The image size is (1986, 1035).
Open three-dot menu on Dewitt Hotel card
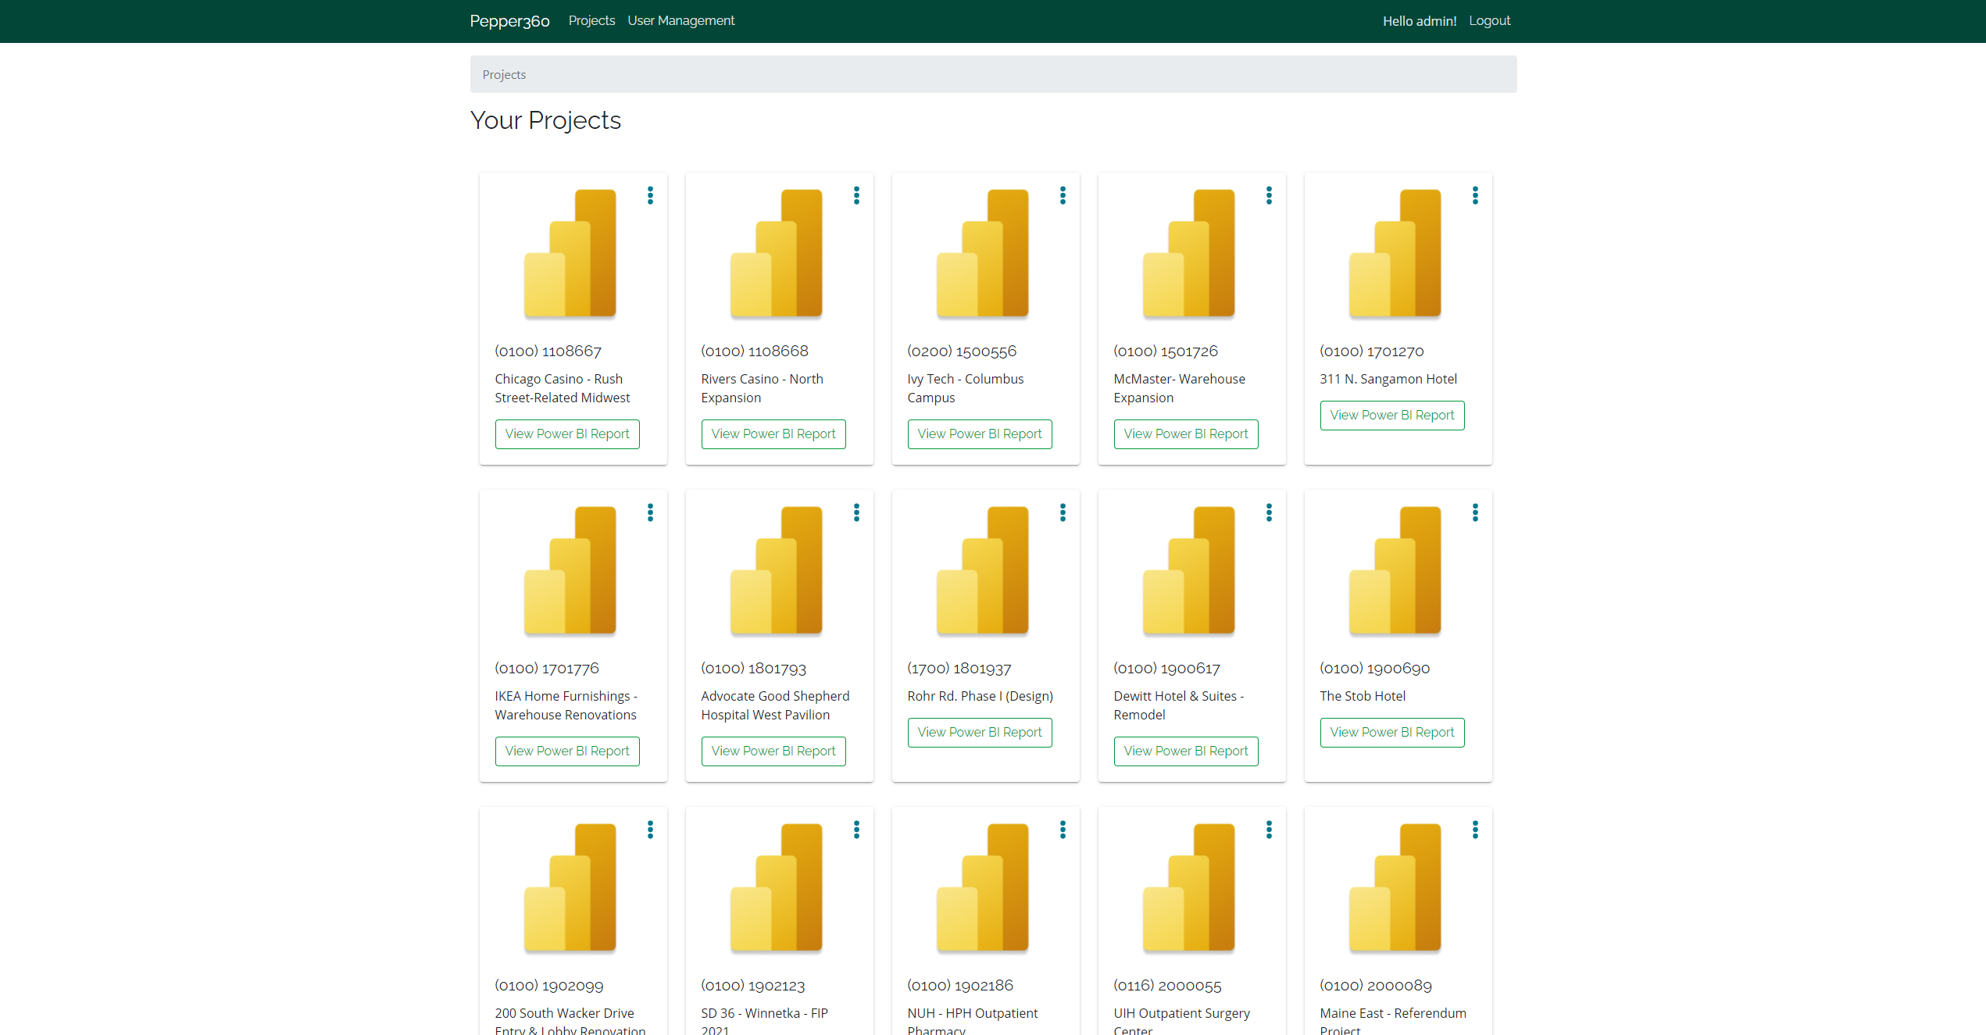pos(1269,512)
